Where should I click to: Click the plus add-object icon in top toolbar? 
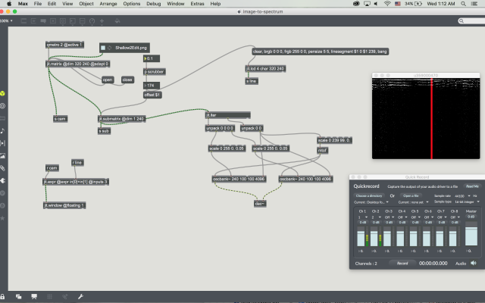(102, 21)
